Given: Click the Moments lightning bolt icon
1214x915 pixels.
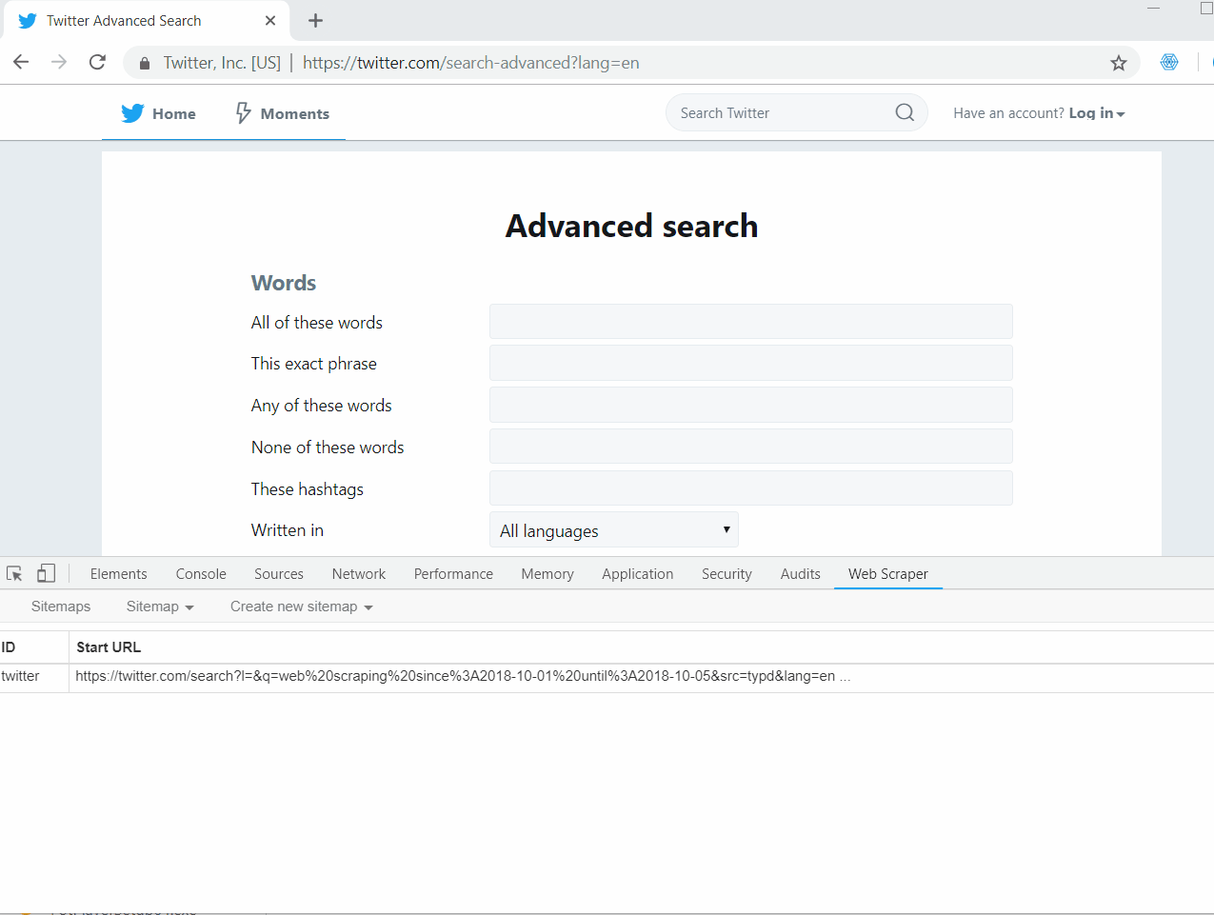Looking at the screenshot, I should (x=244, y=112).
